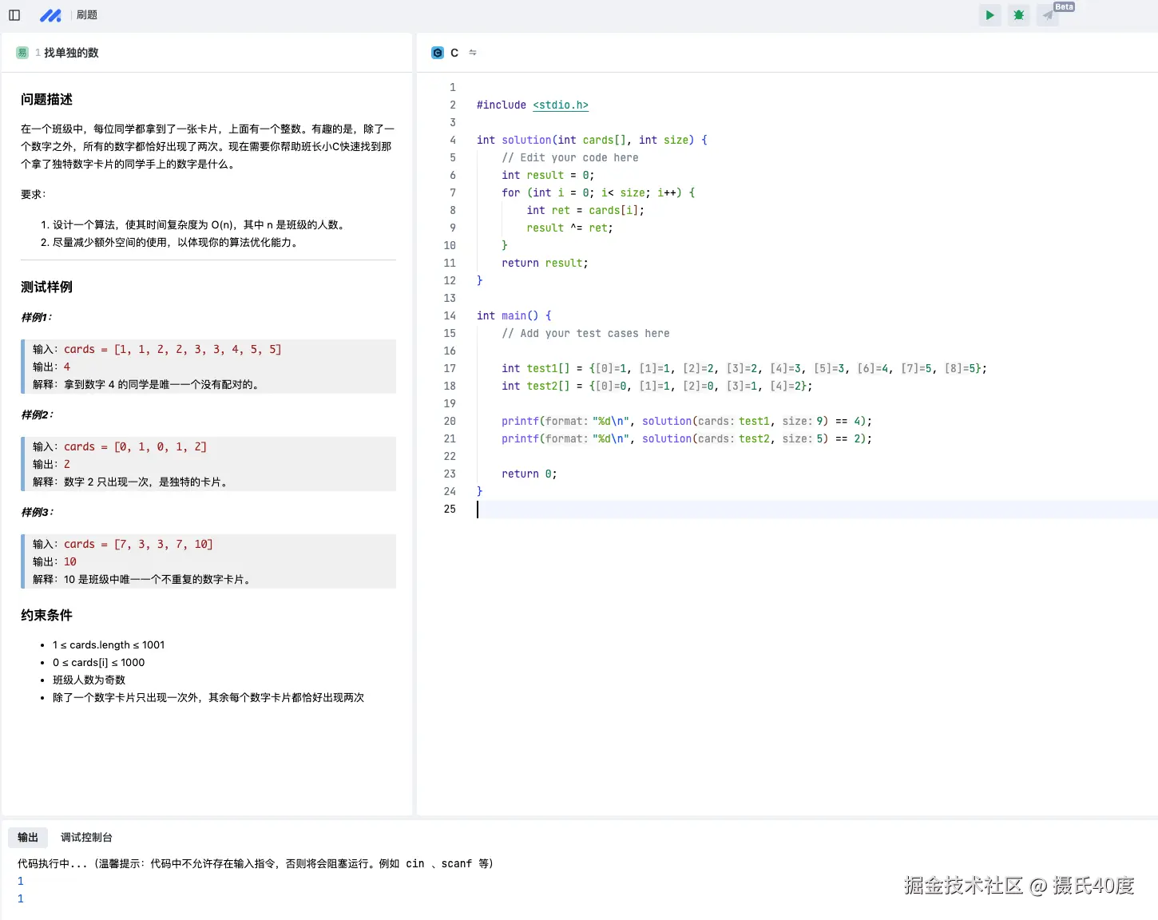Image resolution: width=1158 pixels, height=920 pixels.
Task: Click the Beta submit paper-plane icon
Action: click(x=1047, y=15)
